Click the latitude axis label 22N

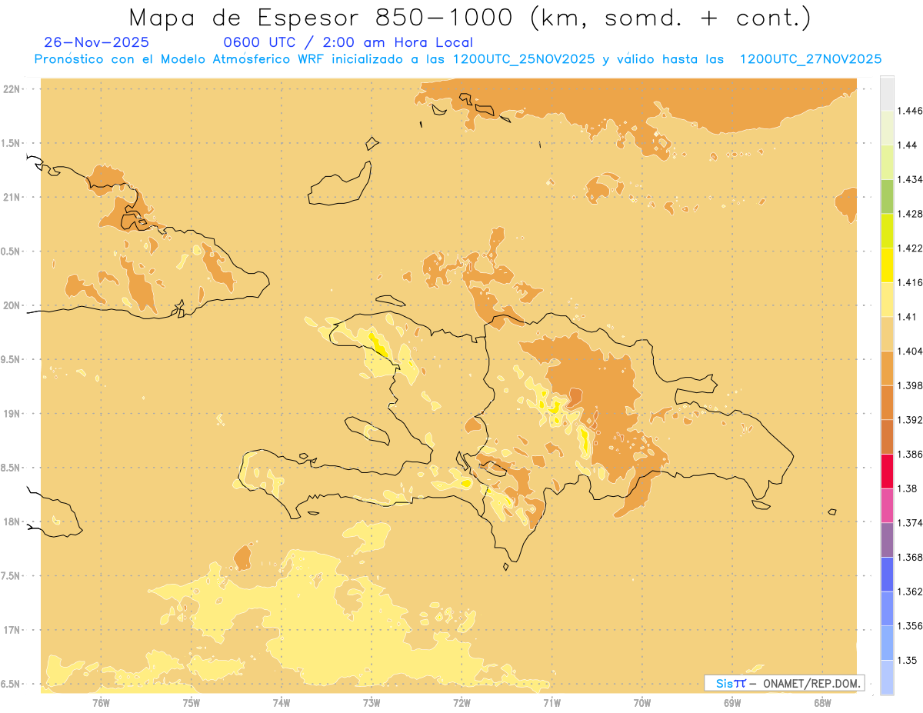(12, 88)
